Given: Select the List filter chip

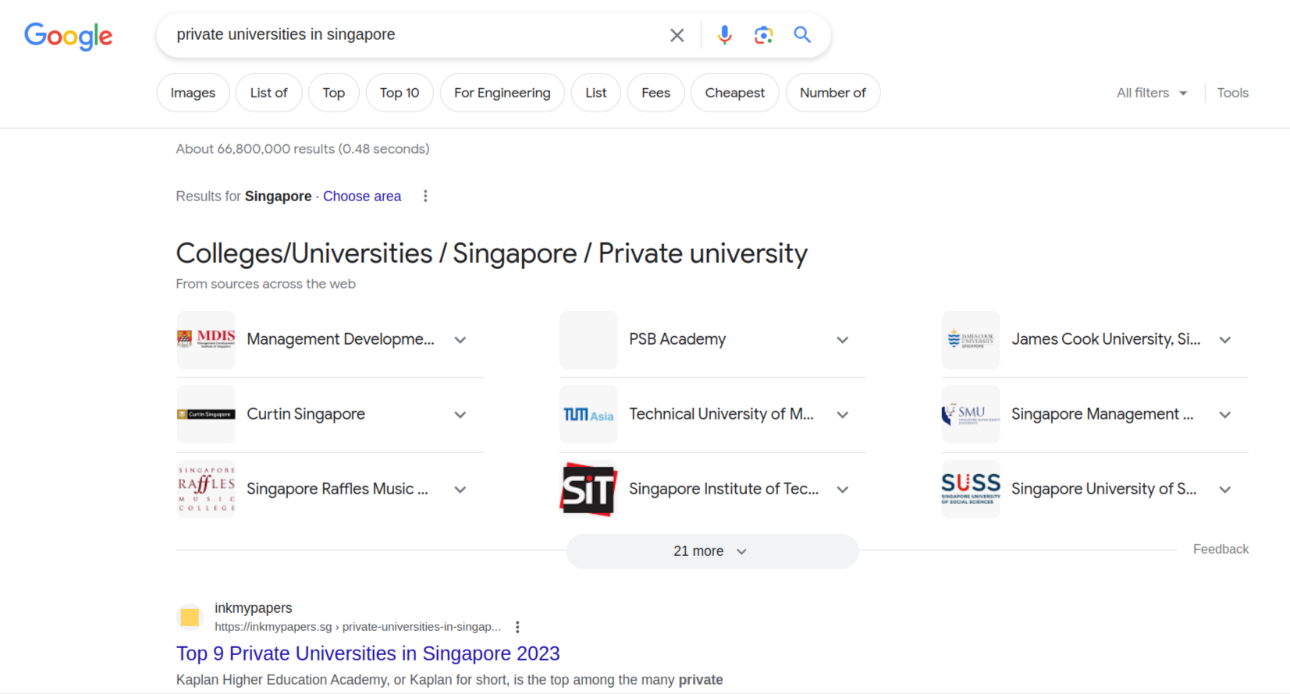Looking at the screenshot, I should (x=596, y=93).
